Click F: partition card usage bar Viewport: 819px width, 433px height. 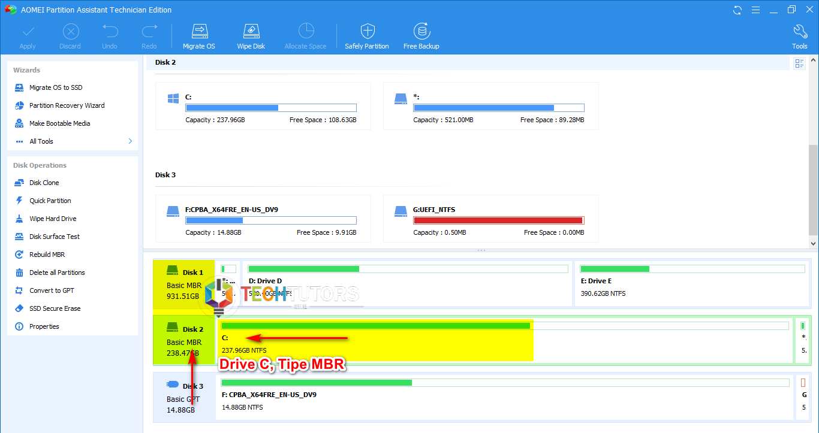[x=271, y=220]
